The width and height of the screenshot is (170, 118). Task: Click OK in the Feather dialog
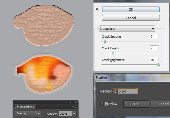pos(136,104)
